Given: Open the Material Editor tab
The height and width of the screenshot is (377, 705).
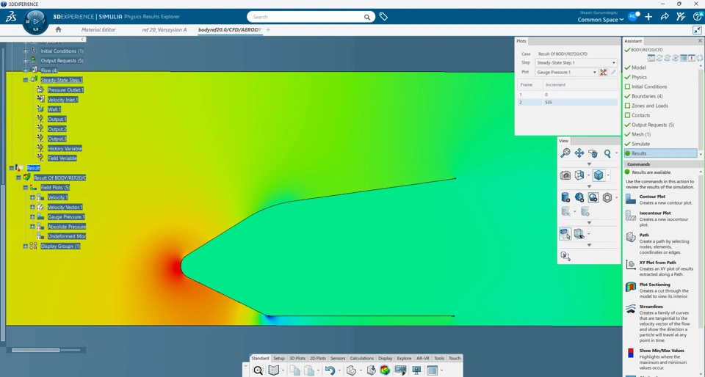Looking at the screenshot, I should 98,29.
